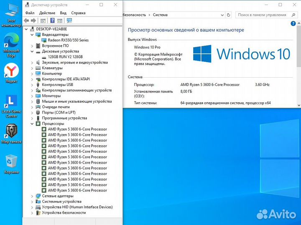Click the scan hardware monitor toolbar icon

pyautogui.click(x=69, y=20)
